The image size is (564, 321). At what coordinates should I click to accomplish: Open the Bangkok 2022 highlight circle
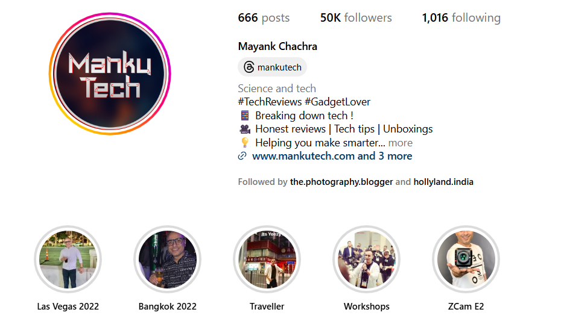tap(168, 259)
